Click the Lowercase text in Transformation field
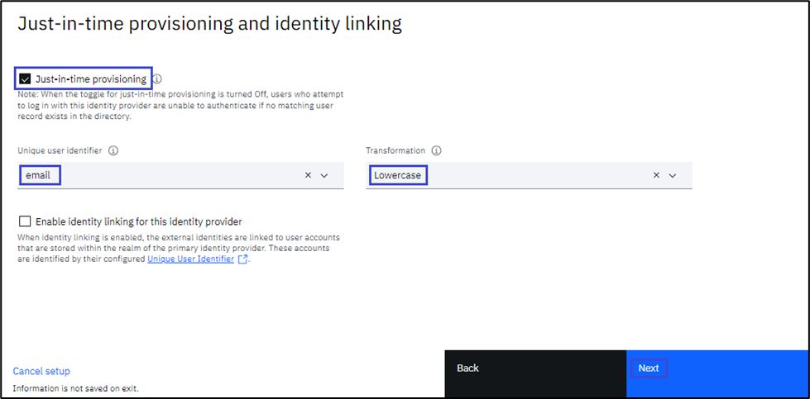Screen dimensions: 810x399 (396, 175)
